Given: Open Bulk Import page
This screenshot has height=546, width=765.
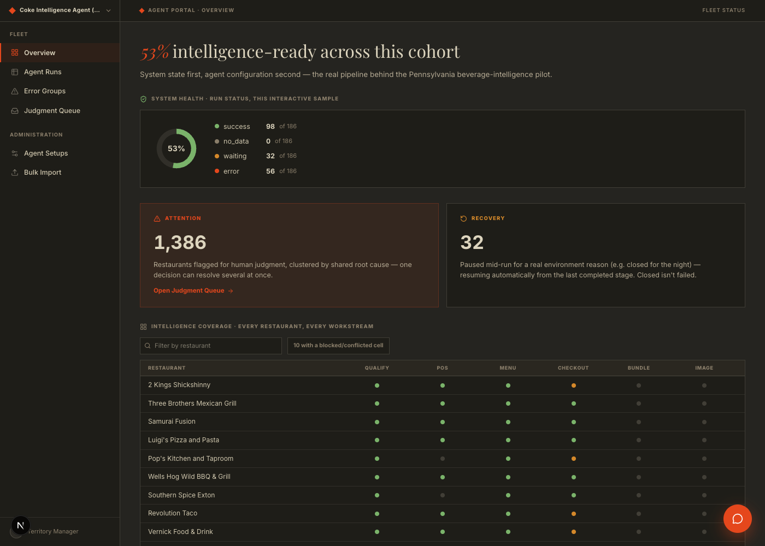Looking at the screenshot, I should (60, 173).
